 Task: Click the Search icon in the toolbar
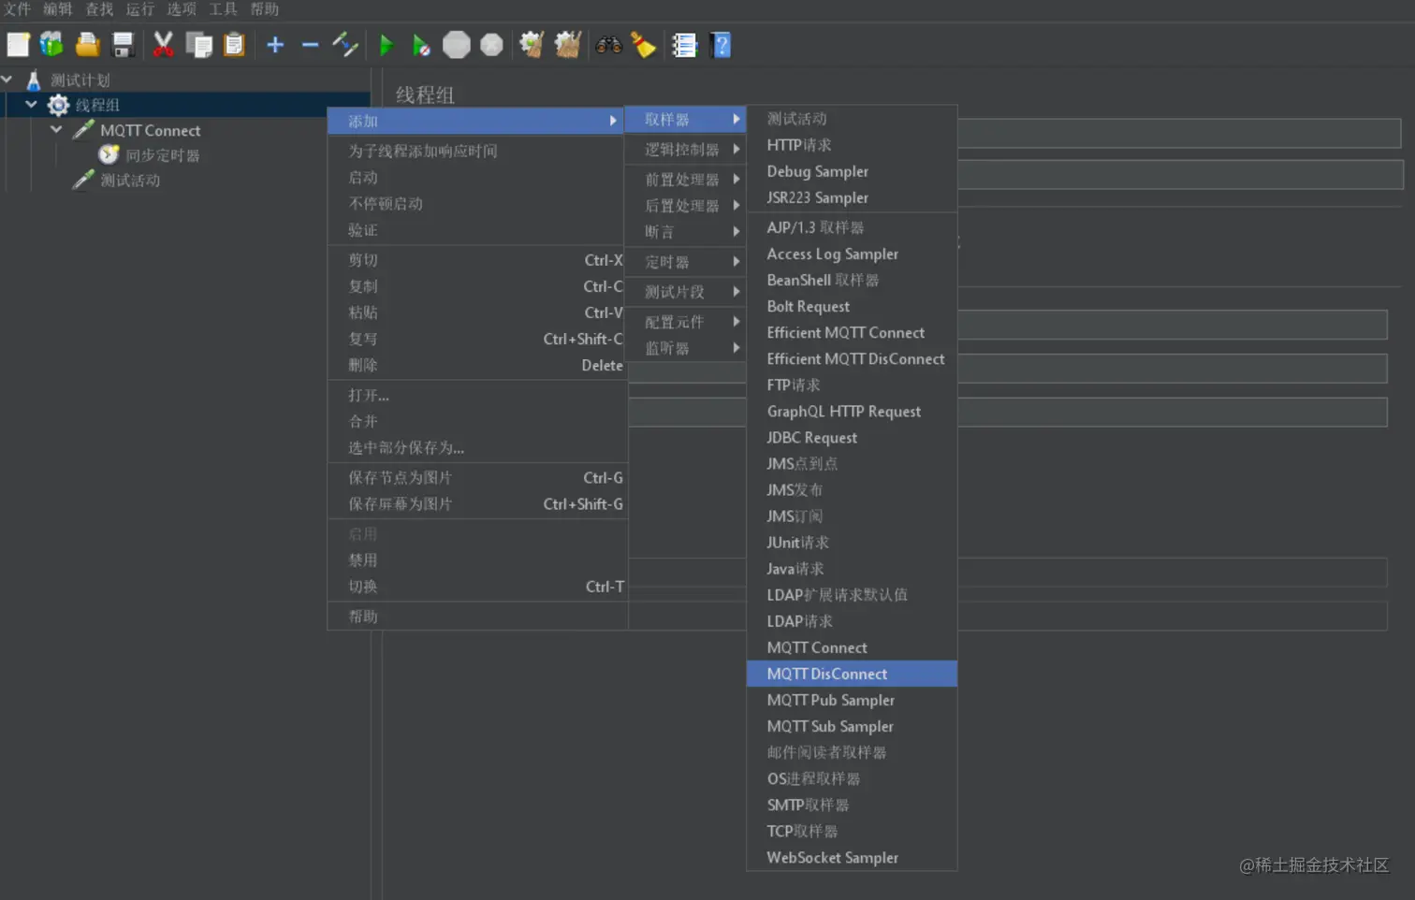(608, 44)
